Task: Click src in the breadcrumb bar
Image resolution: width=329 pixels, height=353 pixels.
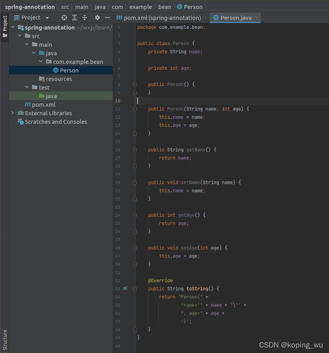Action: tap(65, 7)
